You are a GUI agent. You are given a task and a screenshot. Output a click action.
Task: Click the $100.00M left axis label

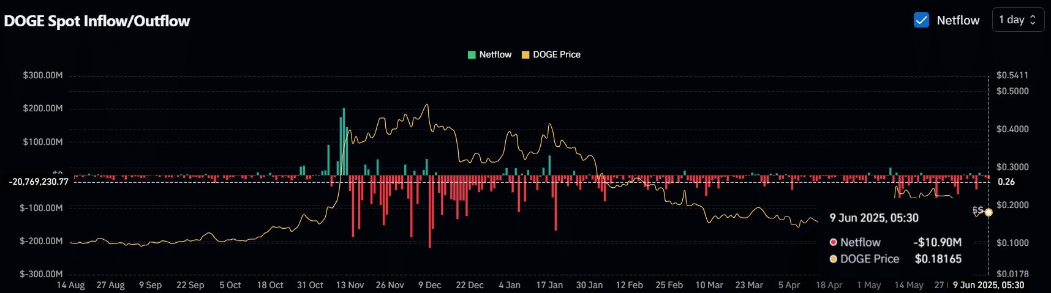coord(43,142)
